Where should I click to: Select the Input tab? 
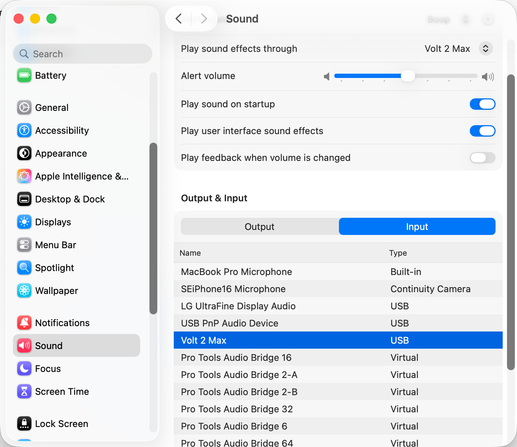pos(417,227)
